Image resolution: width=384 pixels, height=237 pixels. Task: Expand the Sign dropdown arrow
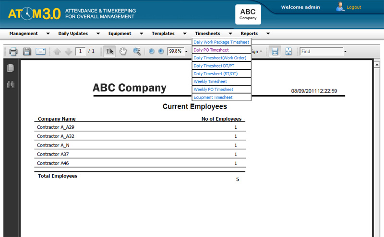click(261, 51)
